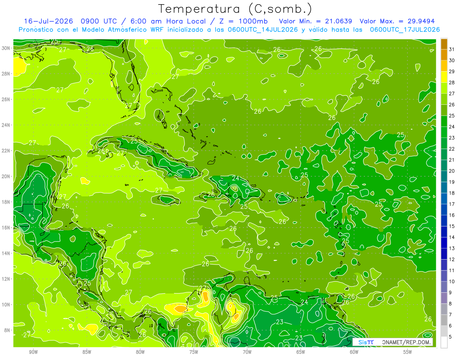Click the "20N" latitude label
This screenshot has height=357, width=462.
7,176
